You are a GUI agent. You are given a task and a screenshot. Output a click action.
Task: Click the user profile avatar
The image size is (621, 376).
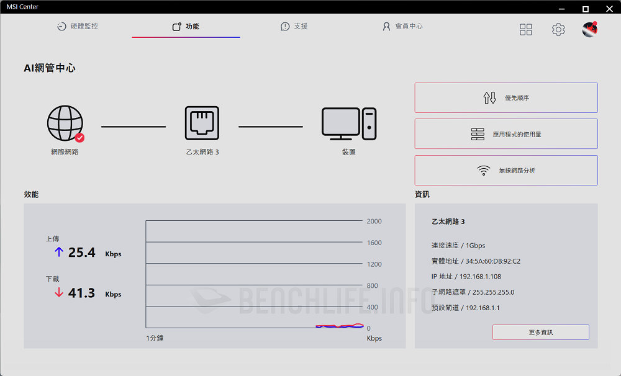coord(589,29)
